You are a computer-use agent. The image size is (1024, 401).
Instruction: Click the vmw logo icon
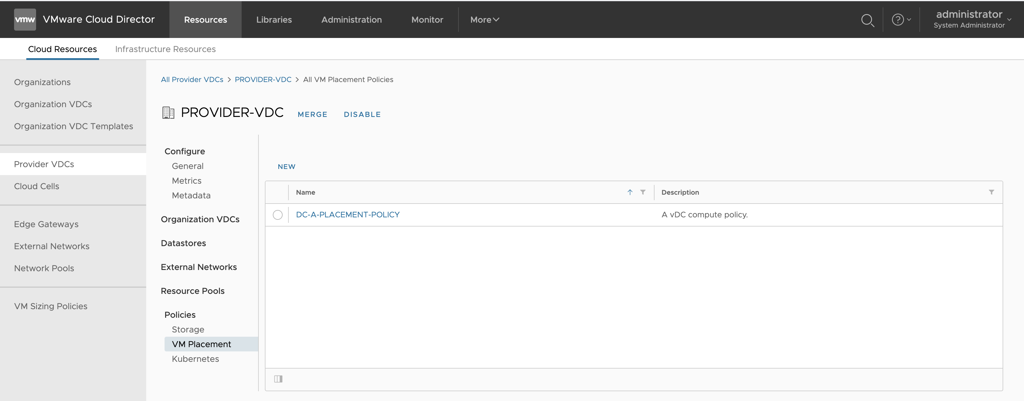(25, 20)
